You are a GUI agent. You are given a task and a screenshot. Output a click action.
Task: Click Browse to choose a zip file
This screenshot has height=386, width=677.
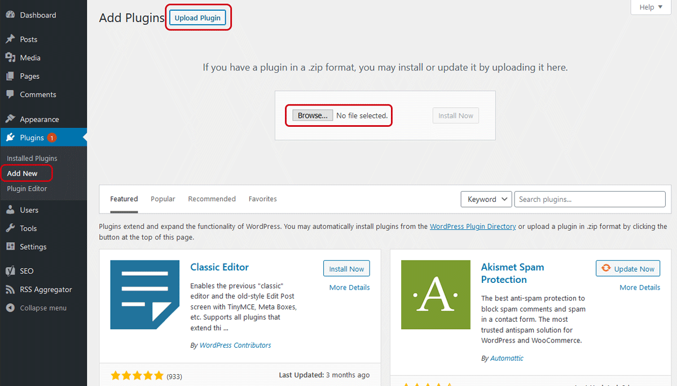point(313,116)
